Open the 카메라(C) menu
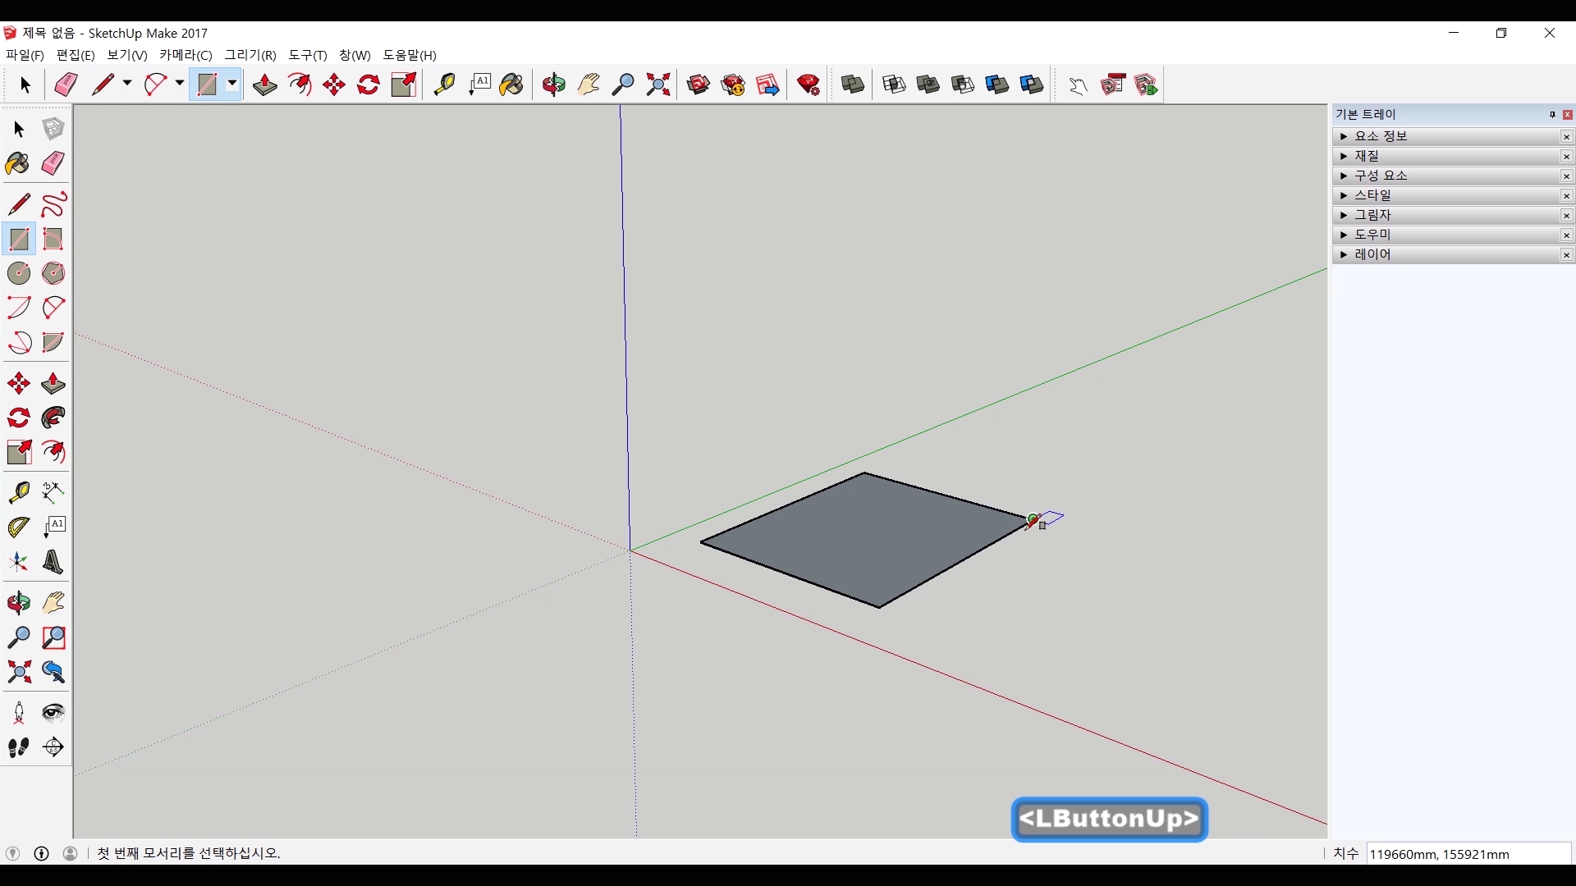The height and width of the screenshot is (886, 1576). click(186, 55)
